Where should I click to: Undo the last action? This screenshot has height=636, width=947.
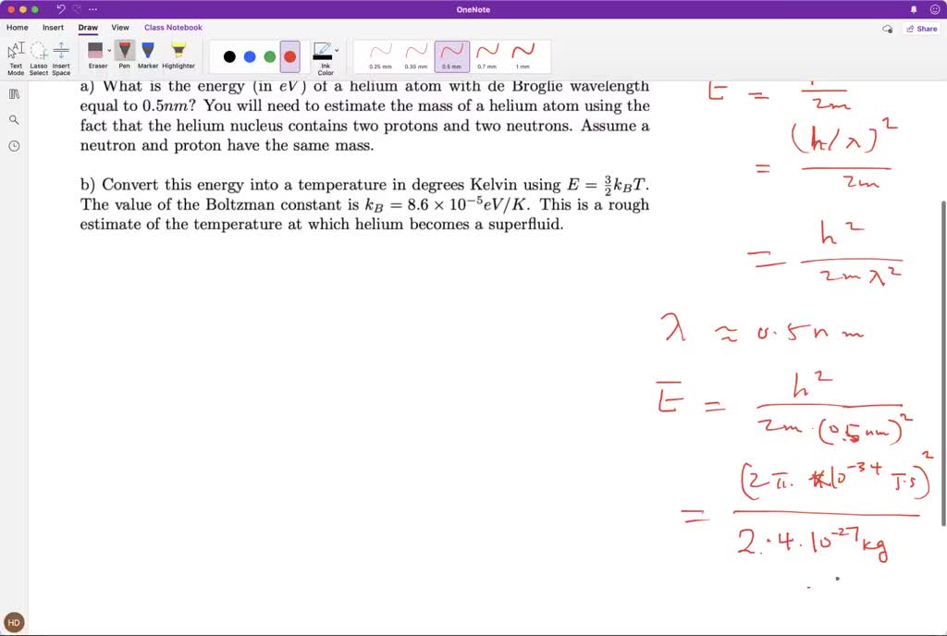(61, 8)
